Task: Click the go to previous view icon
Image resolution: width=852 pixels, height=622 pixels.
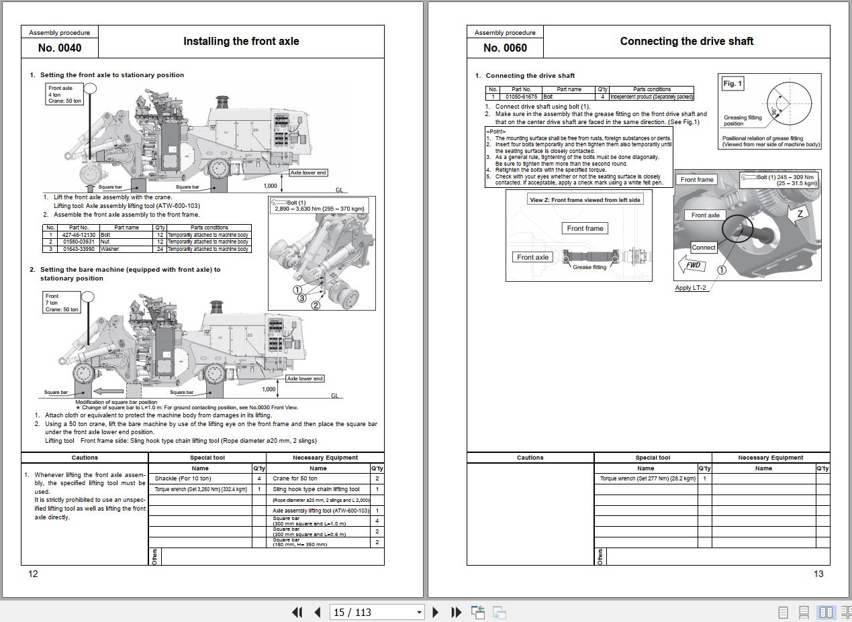Action: coord(478,612)
